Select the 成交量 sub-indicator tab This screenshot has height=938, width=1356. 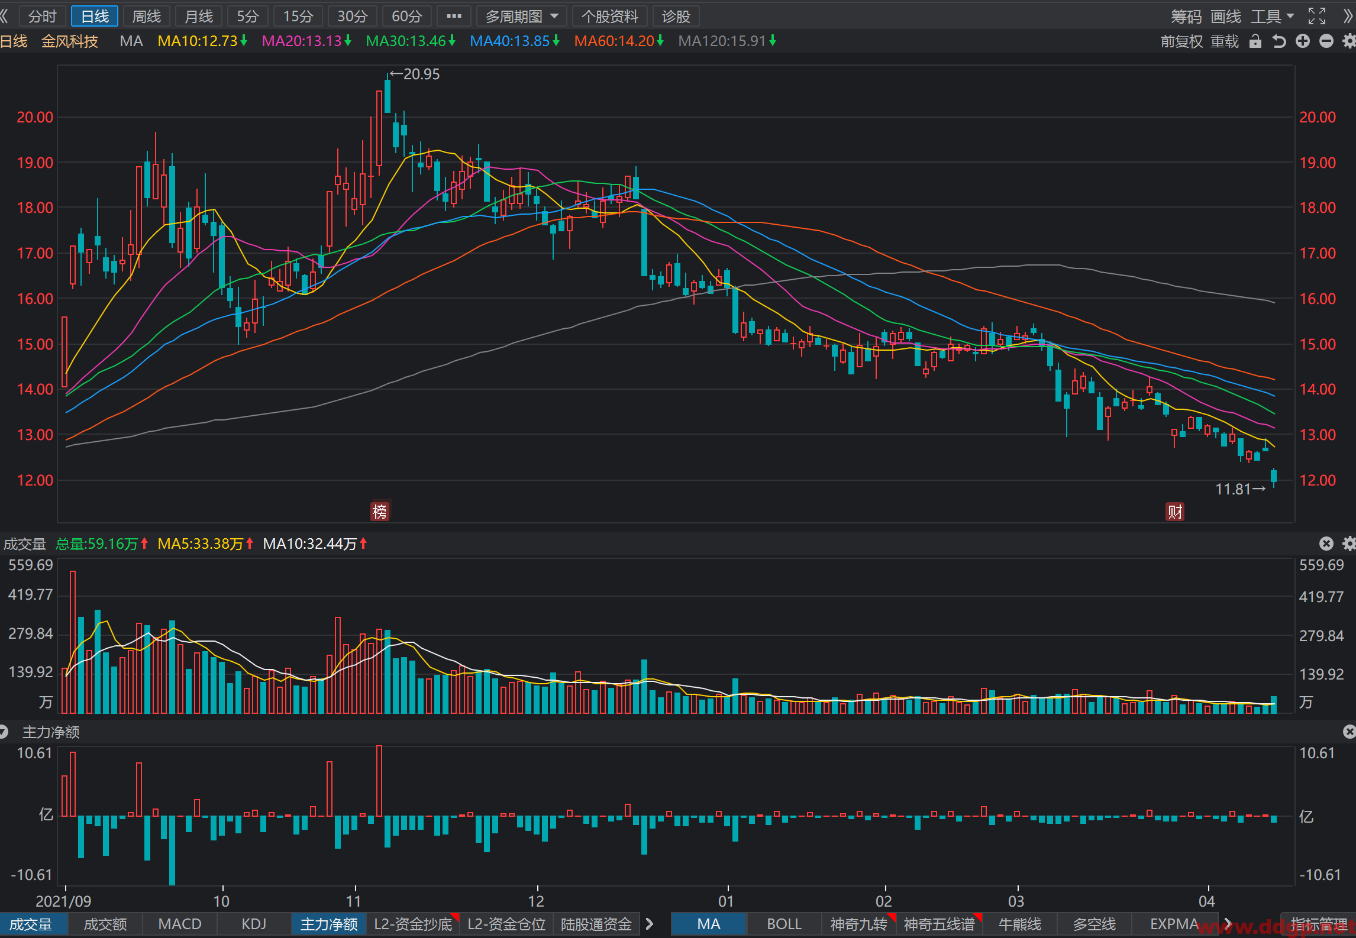(x=34, y=924)
